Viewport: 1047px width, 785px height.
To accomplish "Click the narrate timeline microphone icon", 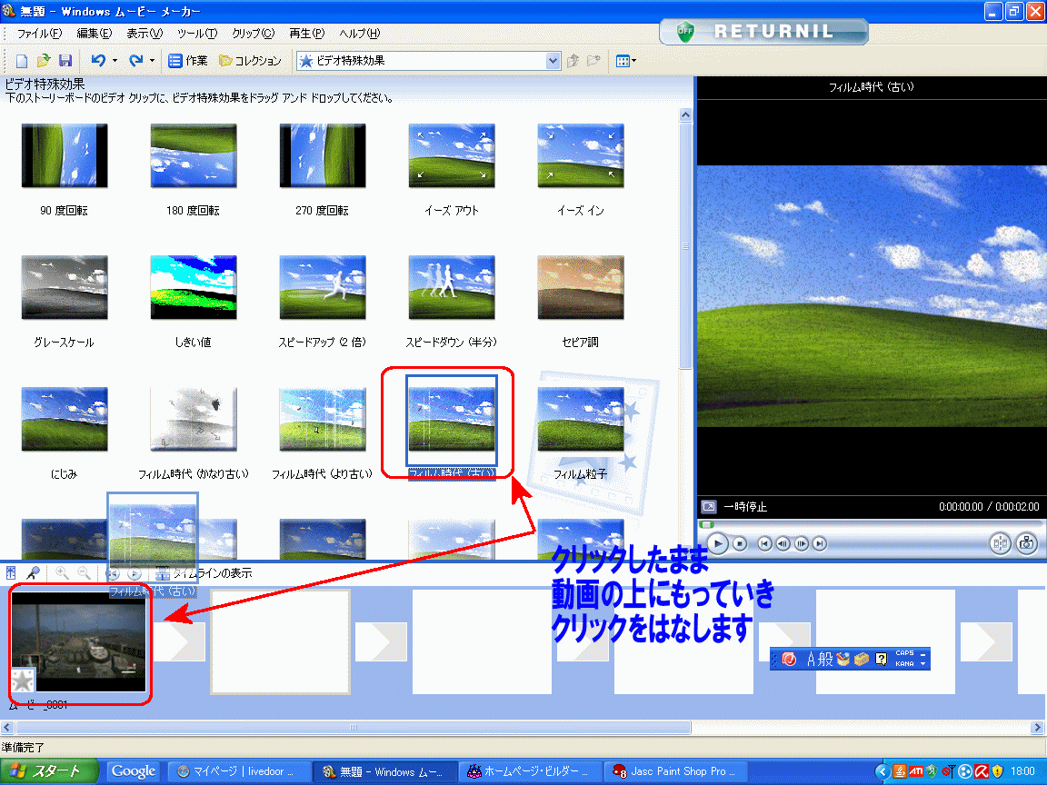I will 33,572.
